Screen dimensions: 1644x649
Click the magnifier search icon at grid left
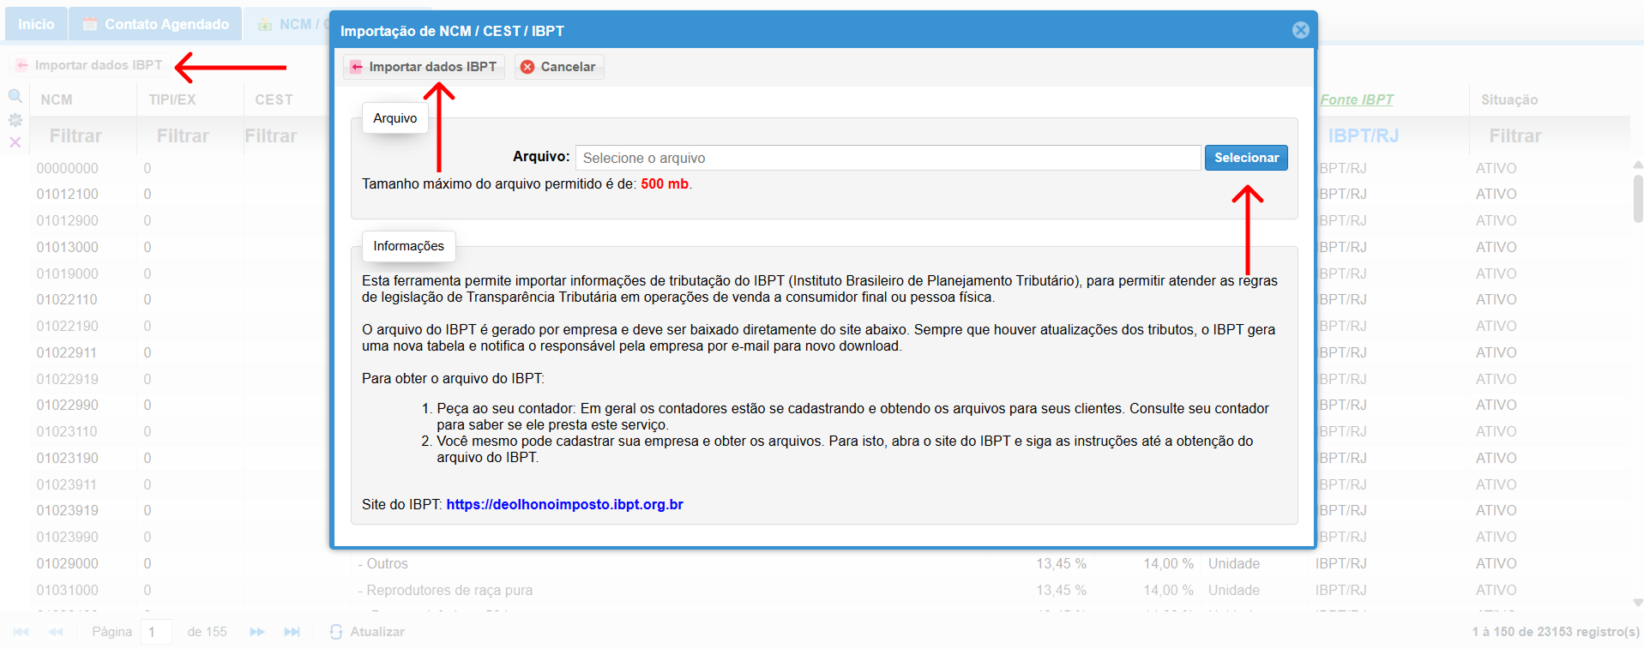click(x=15, y=96)
